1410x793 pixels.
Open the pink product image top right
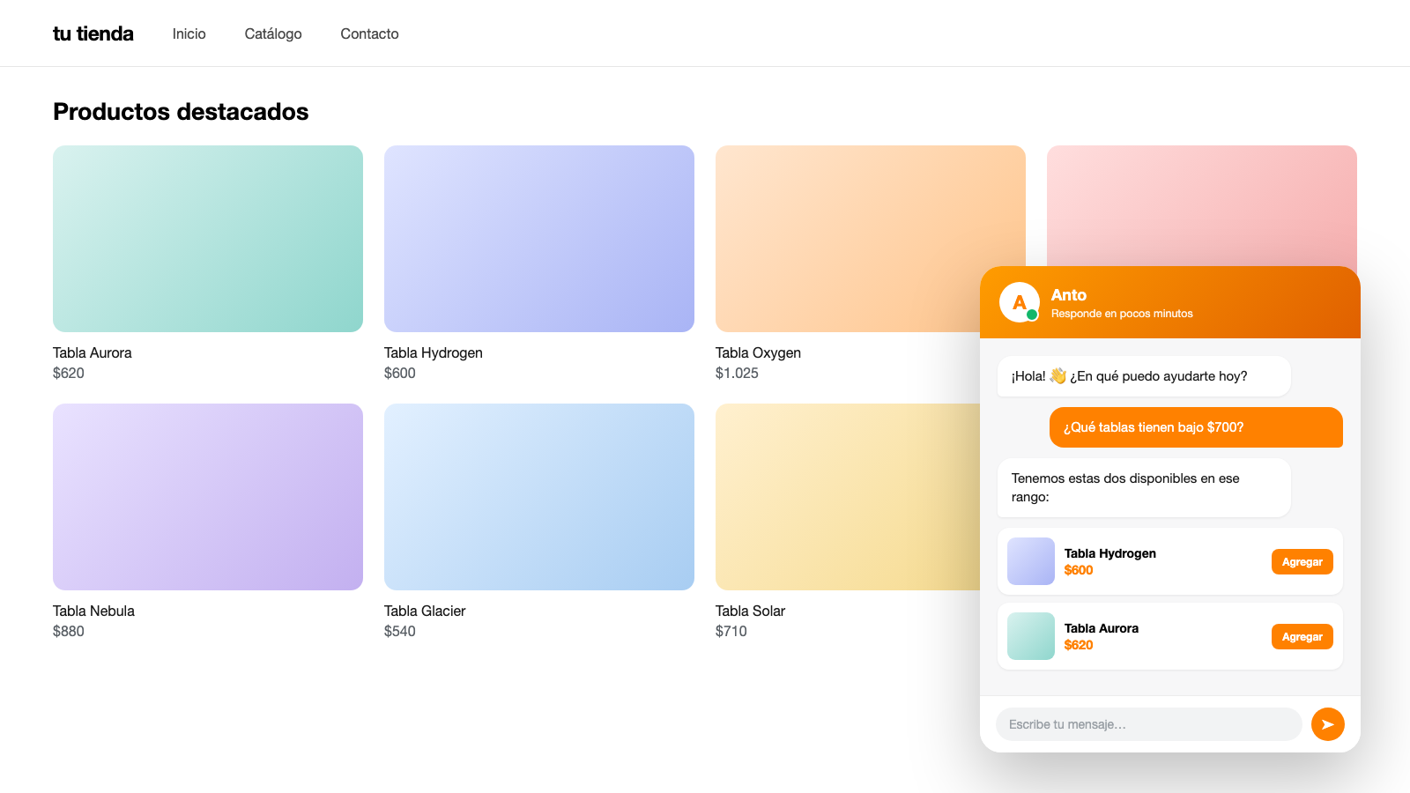tap(1202, 205)
